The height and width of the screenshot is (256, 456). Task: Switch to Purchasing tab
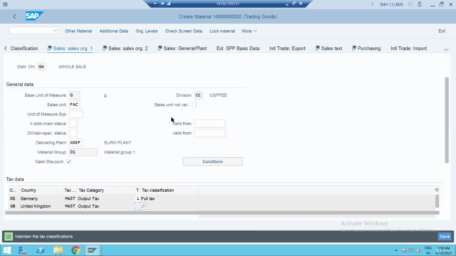pos(366,48)
